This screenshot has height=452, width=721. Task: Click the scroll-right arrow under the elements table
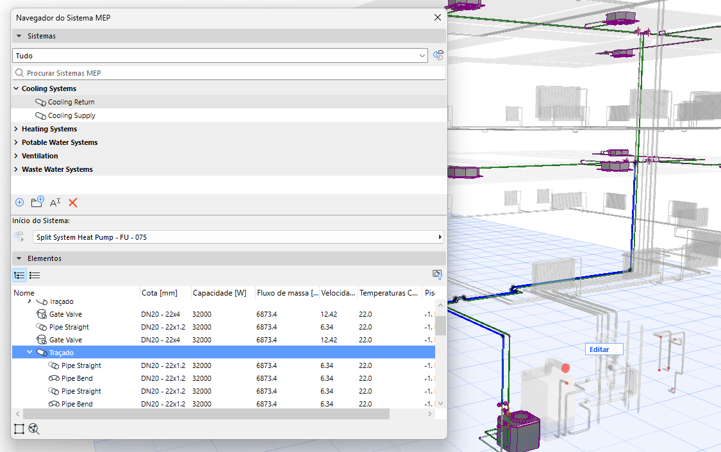pyautogui.click(x=429, y=414)
